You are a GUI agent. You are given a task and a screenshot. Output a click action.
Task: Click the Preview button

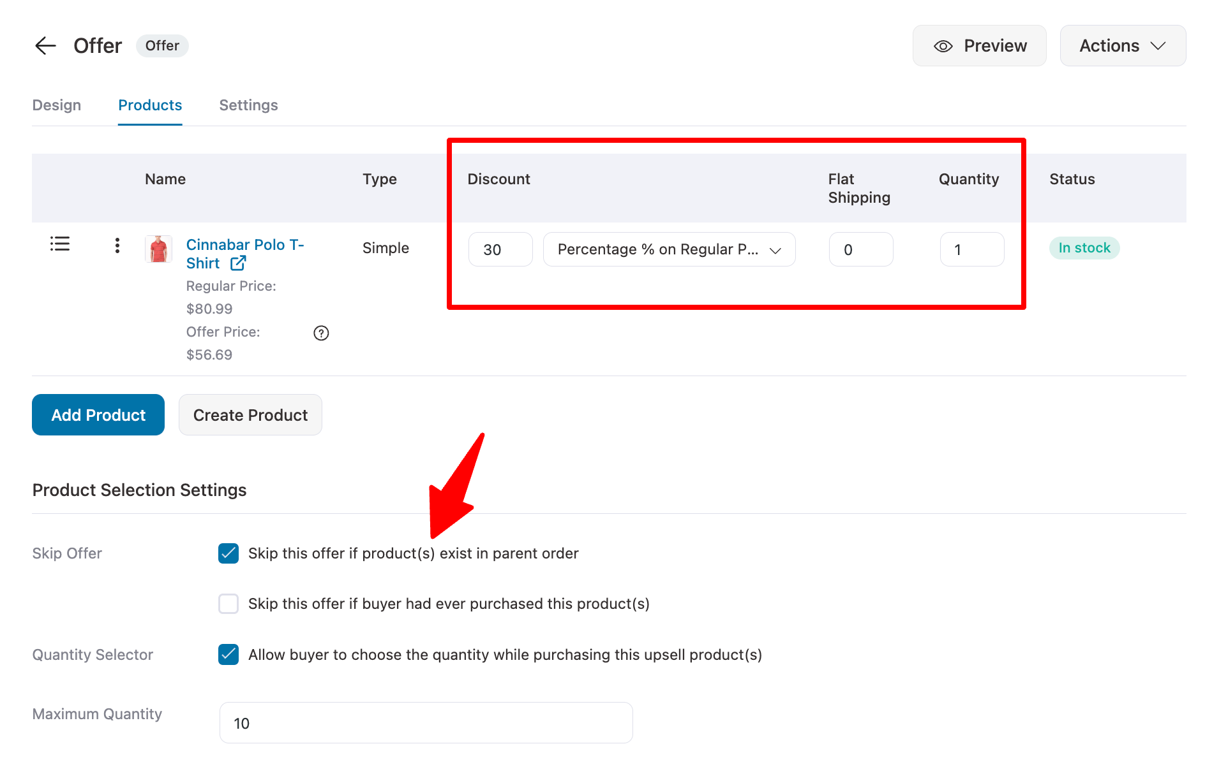[979, 46]
